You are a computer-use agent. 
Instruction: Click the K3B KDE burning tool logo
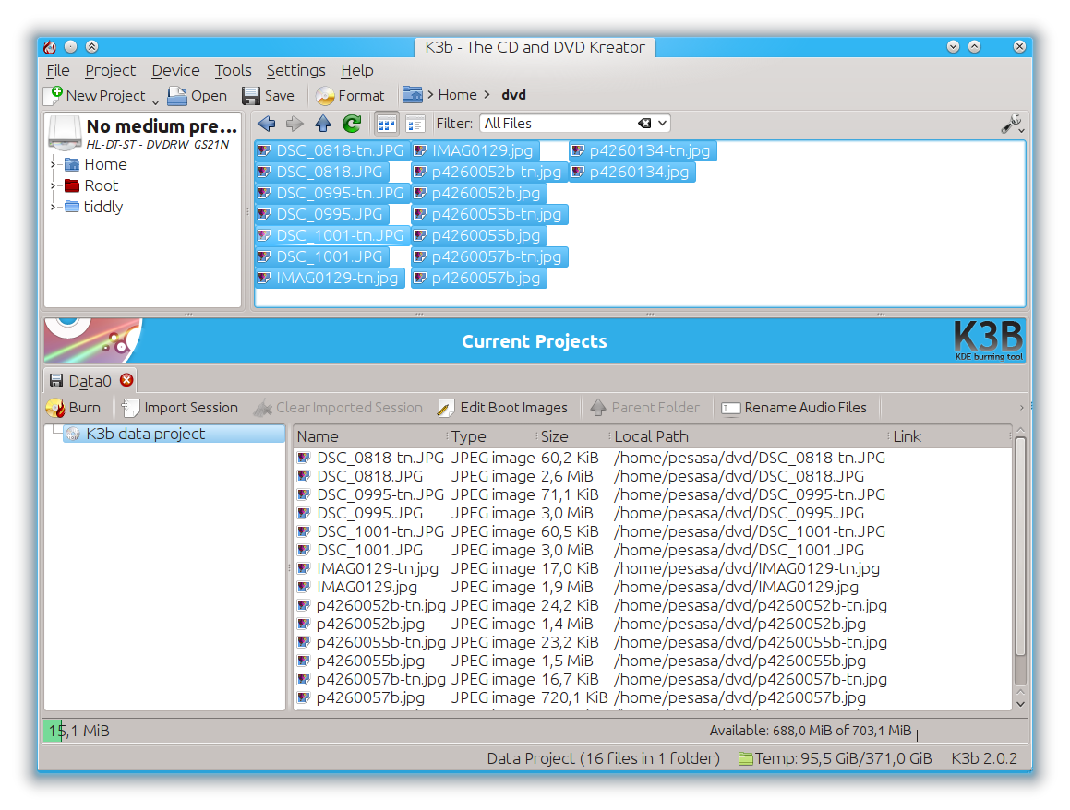click(989, 340)
